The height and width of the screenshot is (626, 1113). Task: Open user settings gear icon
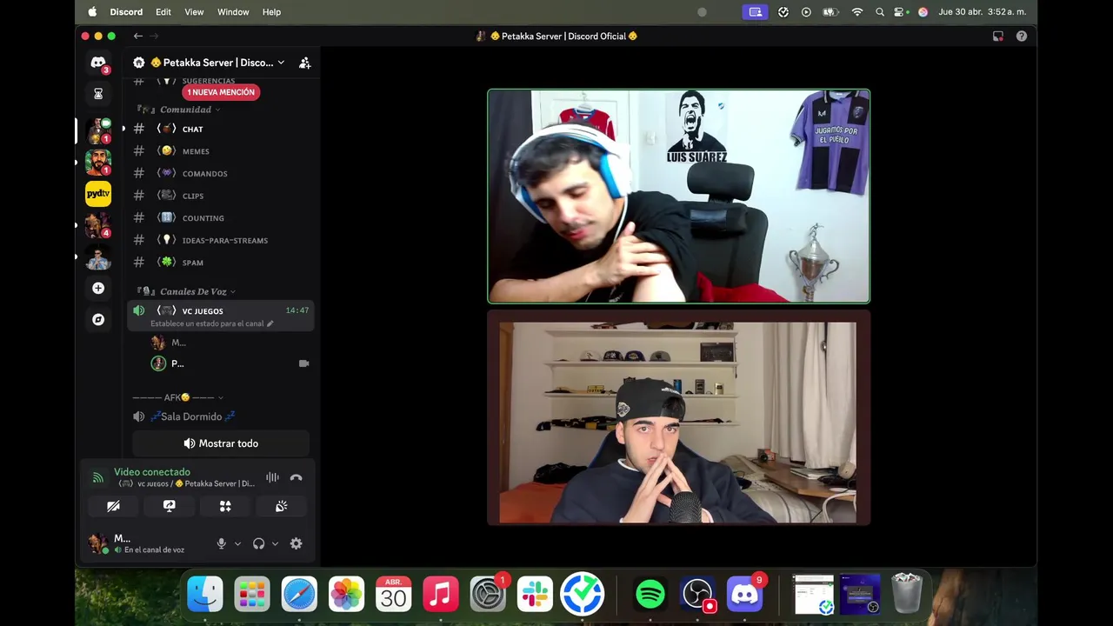[296, 543]
